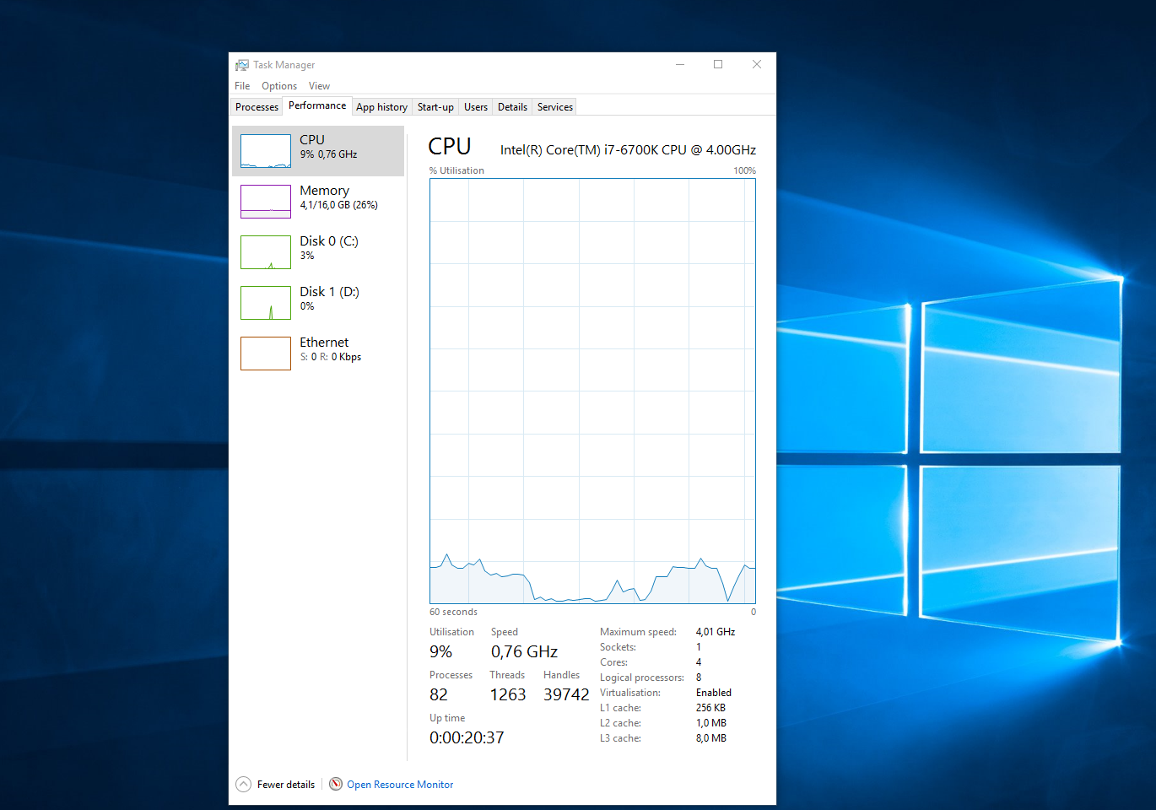View the Services tab
The width and height of the screenshot is (1156, 810).
pyautogui.click(x=554, y=106)
